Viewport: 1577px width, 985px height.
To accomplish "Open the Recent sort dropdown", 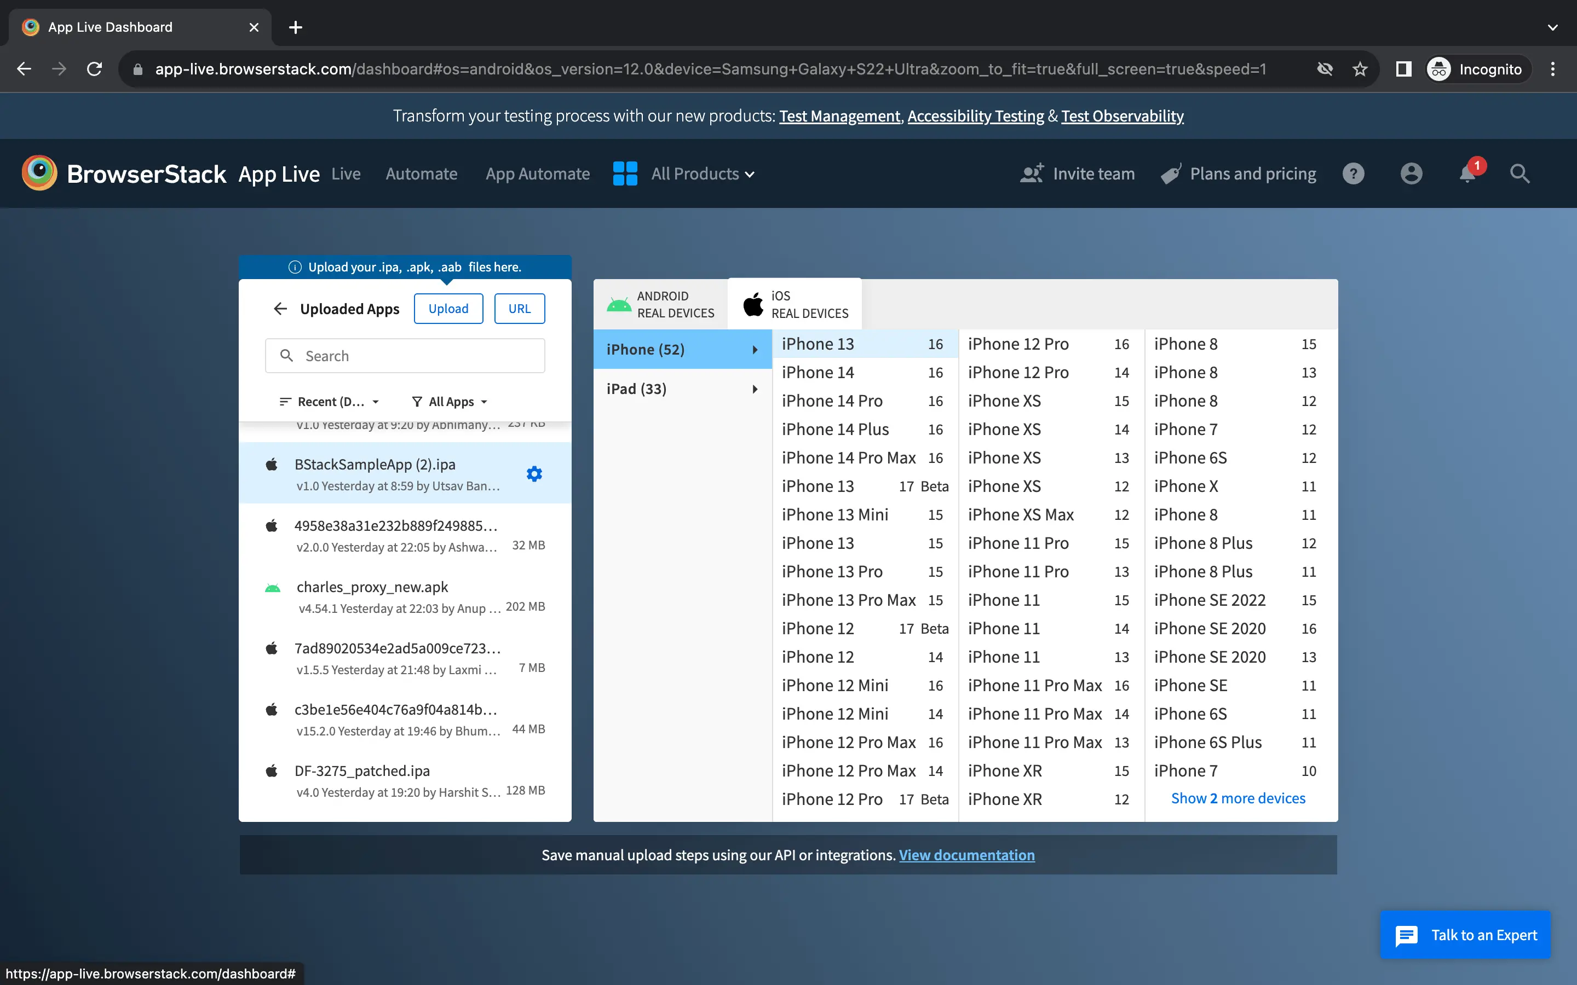I will coord(329,402).
